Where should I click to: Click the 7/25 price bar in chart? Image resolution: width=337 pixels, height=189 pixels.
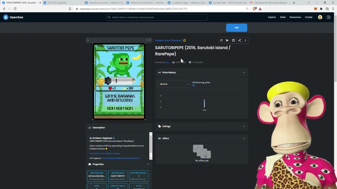(204, 103)
